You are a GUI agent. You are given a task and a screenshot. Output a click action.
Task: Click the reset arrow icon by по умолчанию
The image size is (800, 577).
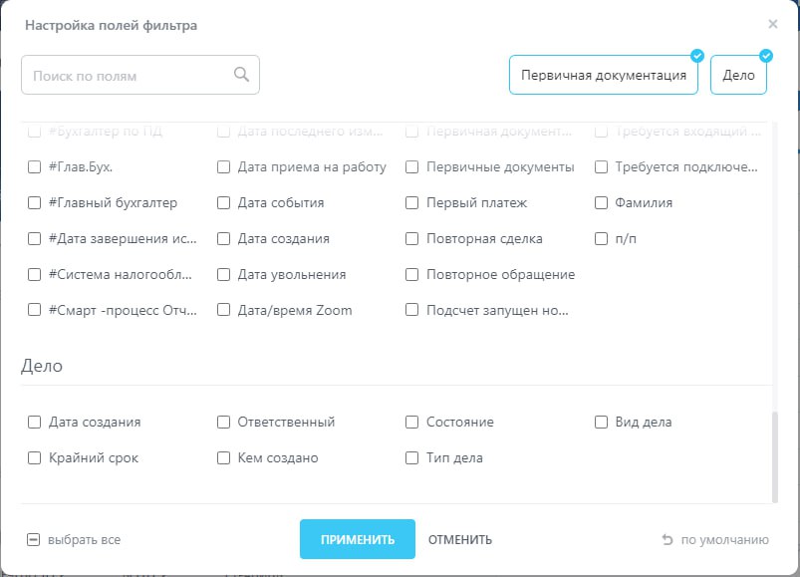667,540
